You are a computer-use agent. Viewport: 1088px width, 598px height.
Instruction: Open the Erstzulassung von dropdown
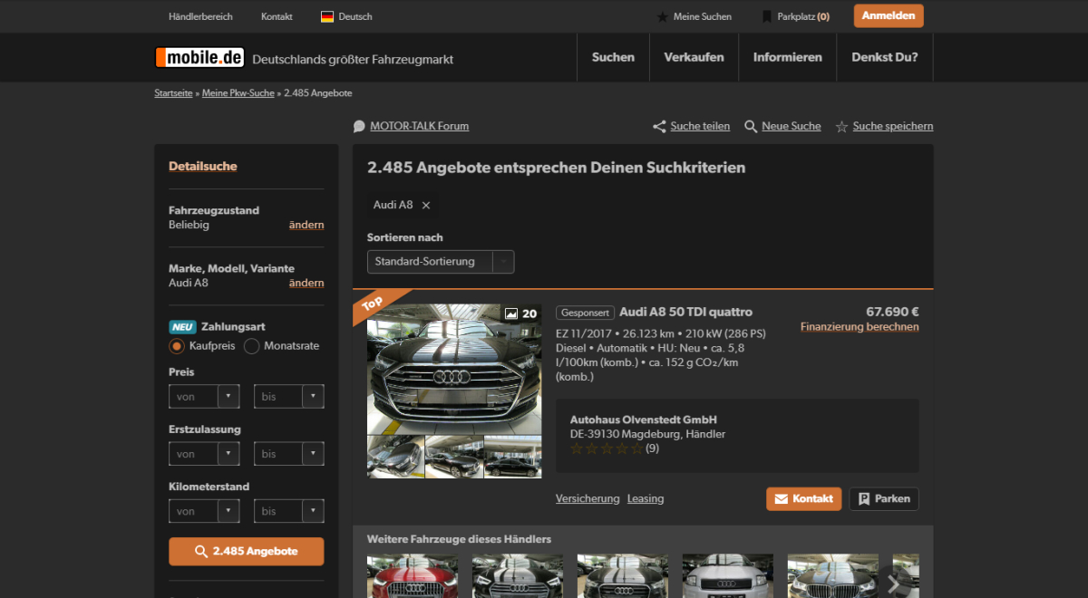click(x=204, y=454)
